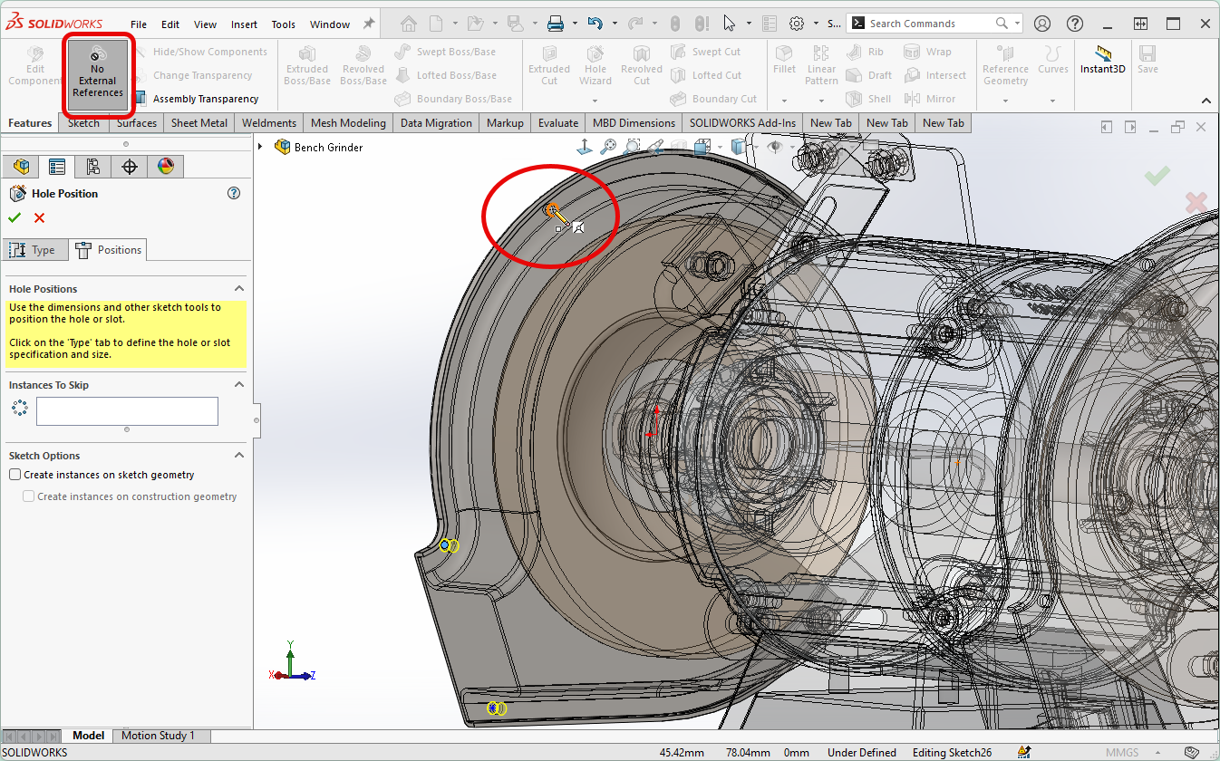Viewport: 1220px width, 761px height.
Task: Switch to the Sheet Metal tab
Action: (x=198, y=123)
